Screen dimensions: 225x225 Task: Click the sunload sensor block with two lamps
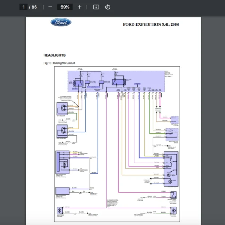(63, 162)
